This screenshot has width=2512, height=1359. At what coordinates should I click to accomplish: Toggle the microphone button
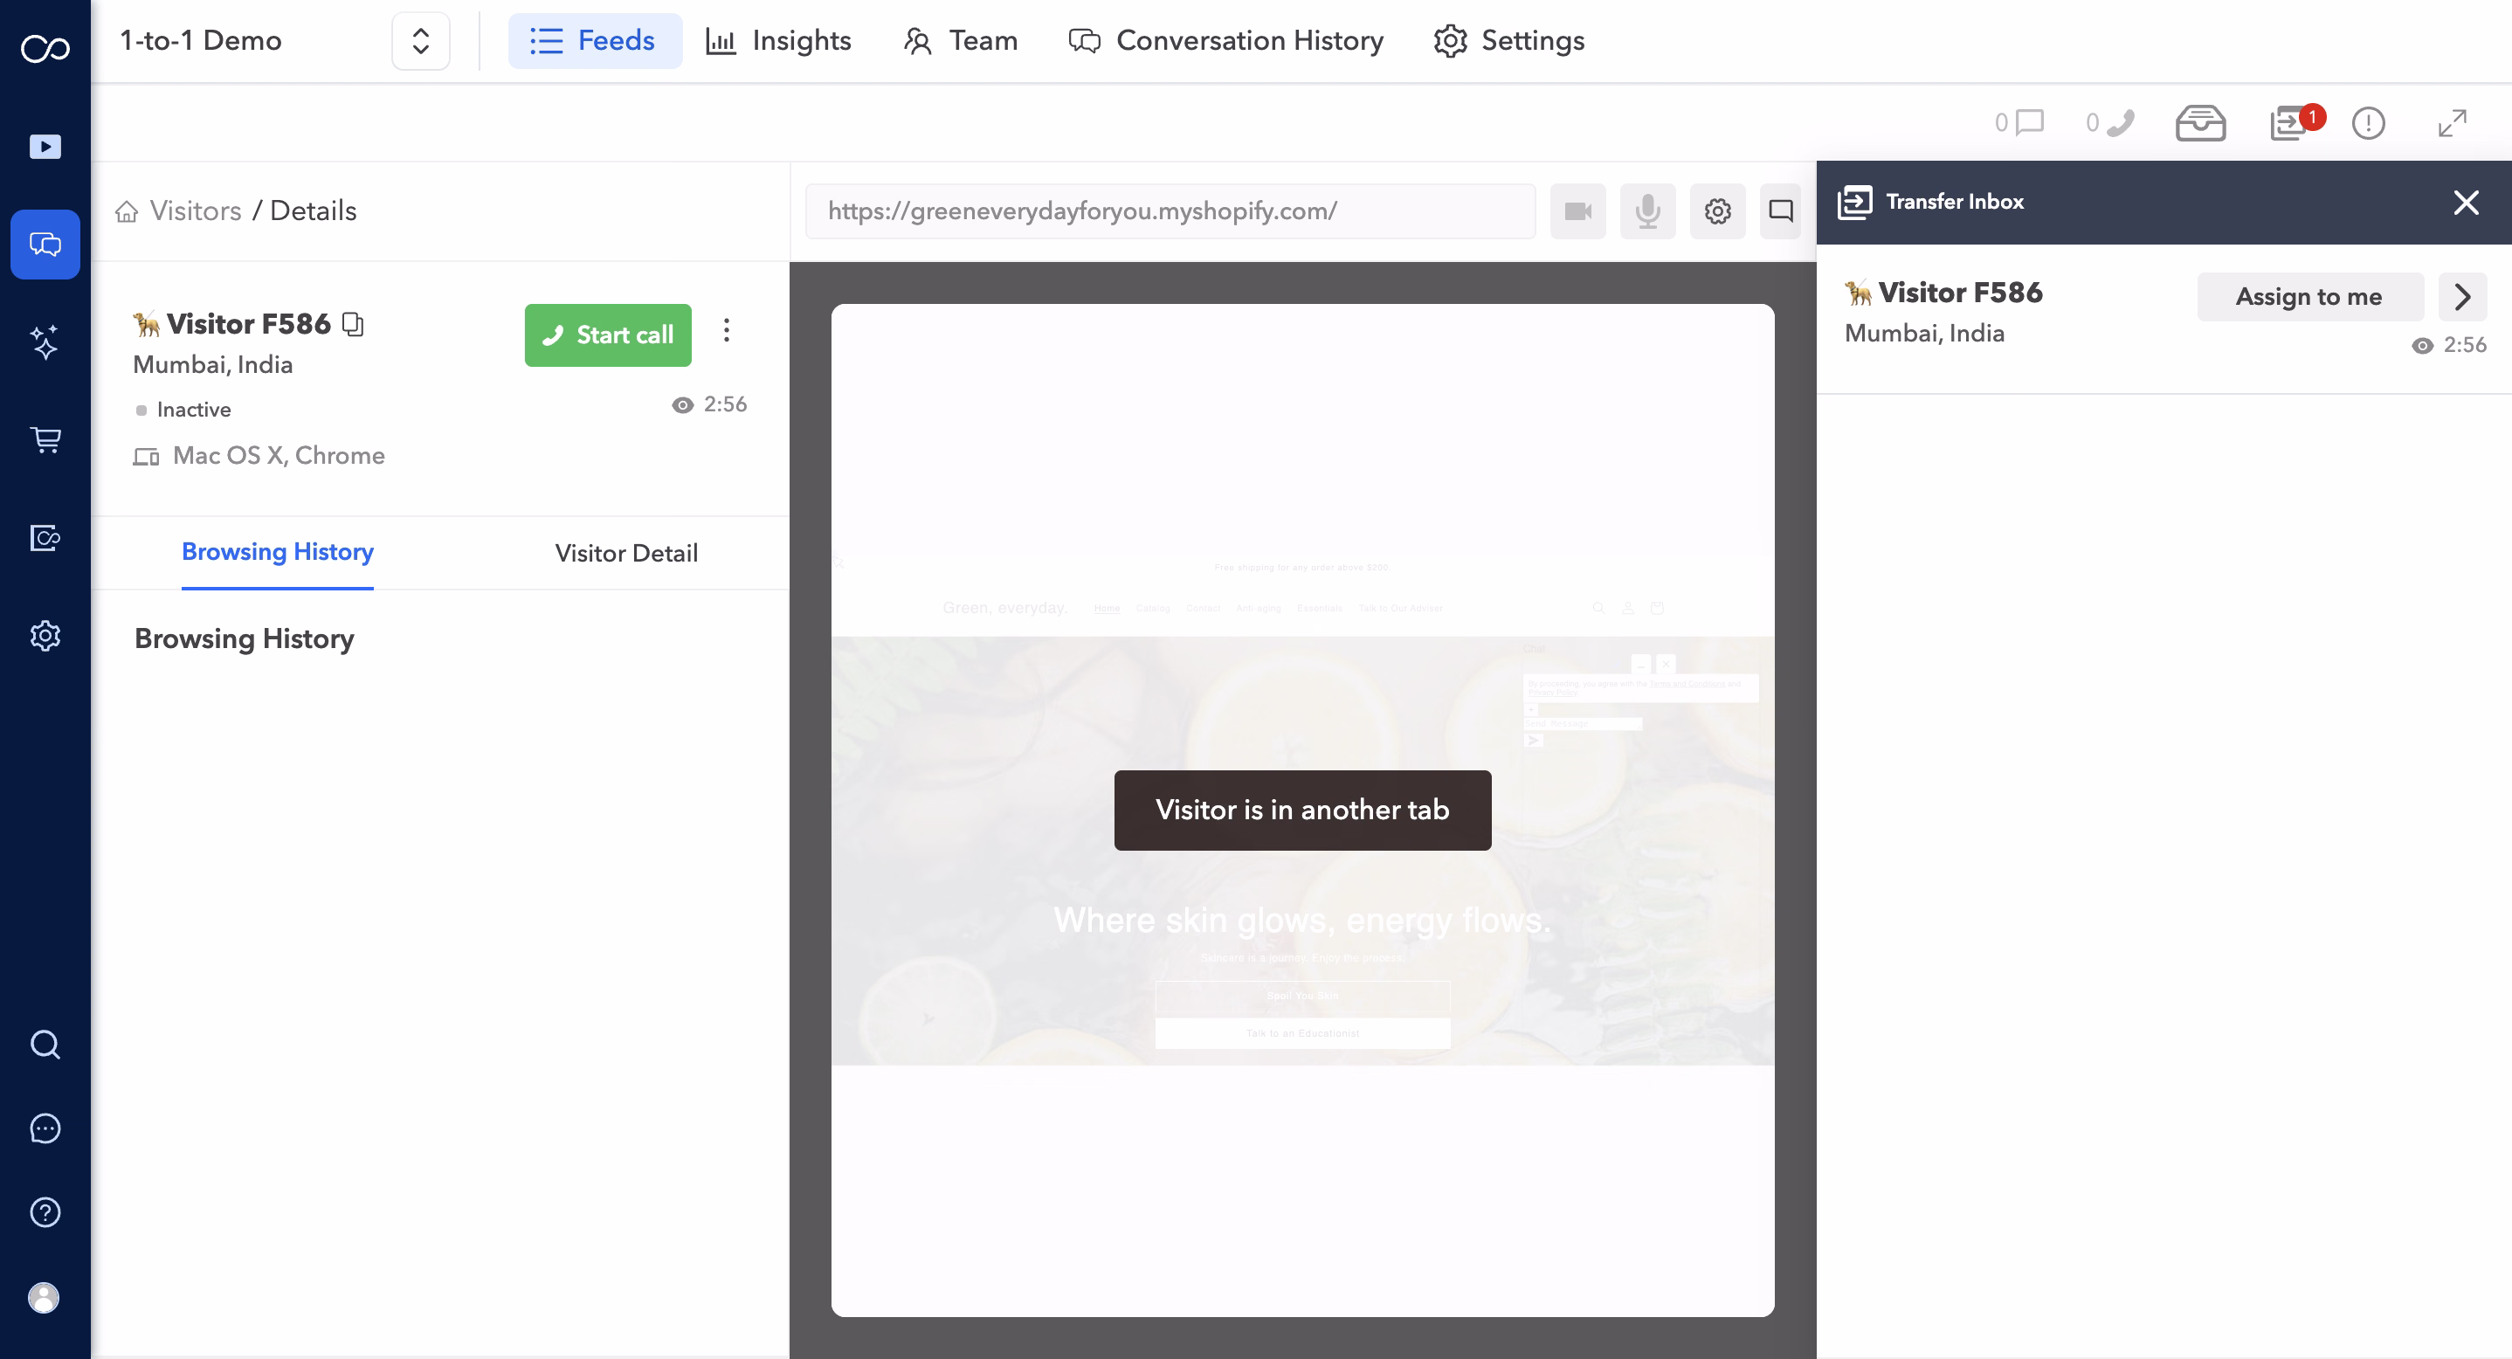1647,211
